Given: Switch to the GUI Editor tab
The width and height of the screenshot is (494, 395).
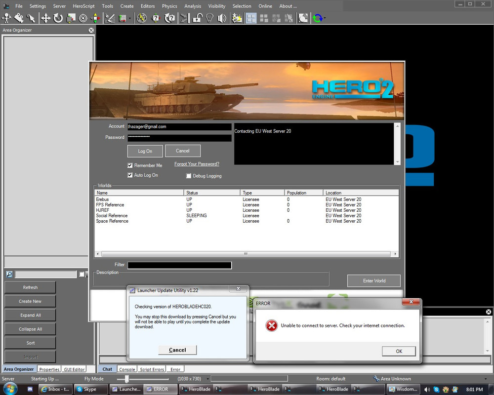Looking at the screenshot, I should [x=74, y=369].
